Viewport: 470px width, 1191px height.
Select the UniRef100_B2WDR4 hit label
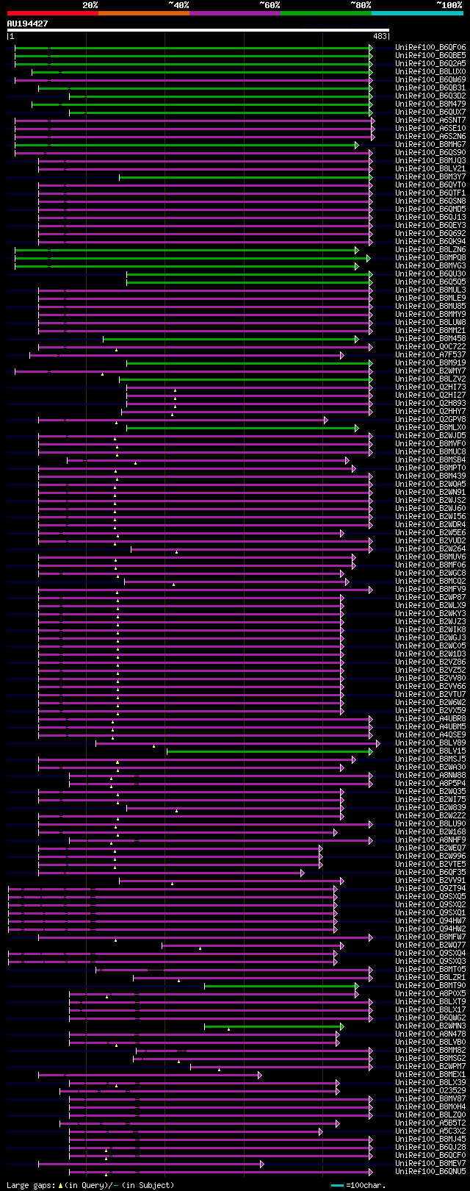pos(430,524)
